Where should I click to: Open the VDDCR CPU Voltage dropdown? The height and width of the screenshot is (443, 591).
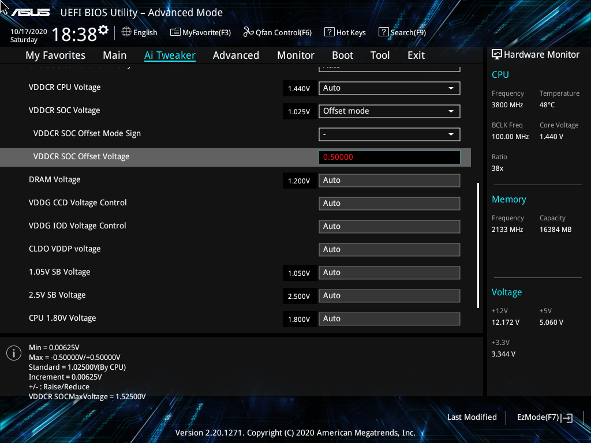[390, 88]
